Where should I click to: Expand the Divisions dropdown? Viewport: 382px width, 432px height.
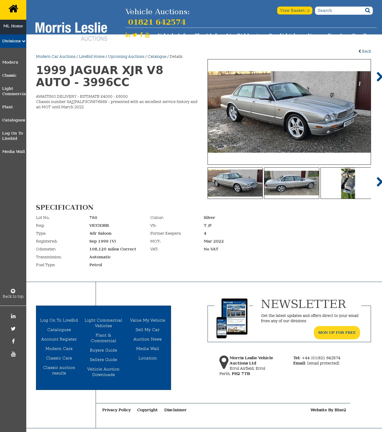[13, 41]
